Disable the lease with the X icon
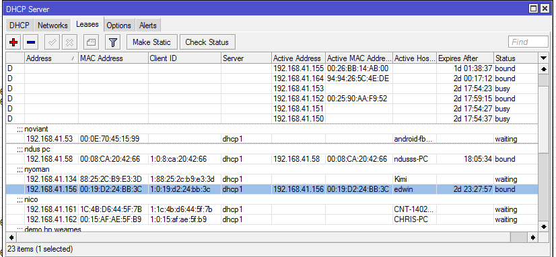 coord(69,42)
